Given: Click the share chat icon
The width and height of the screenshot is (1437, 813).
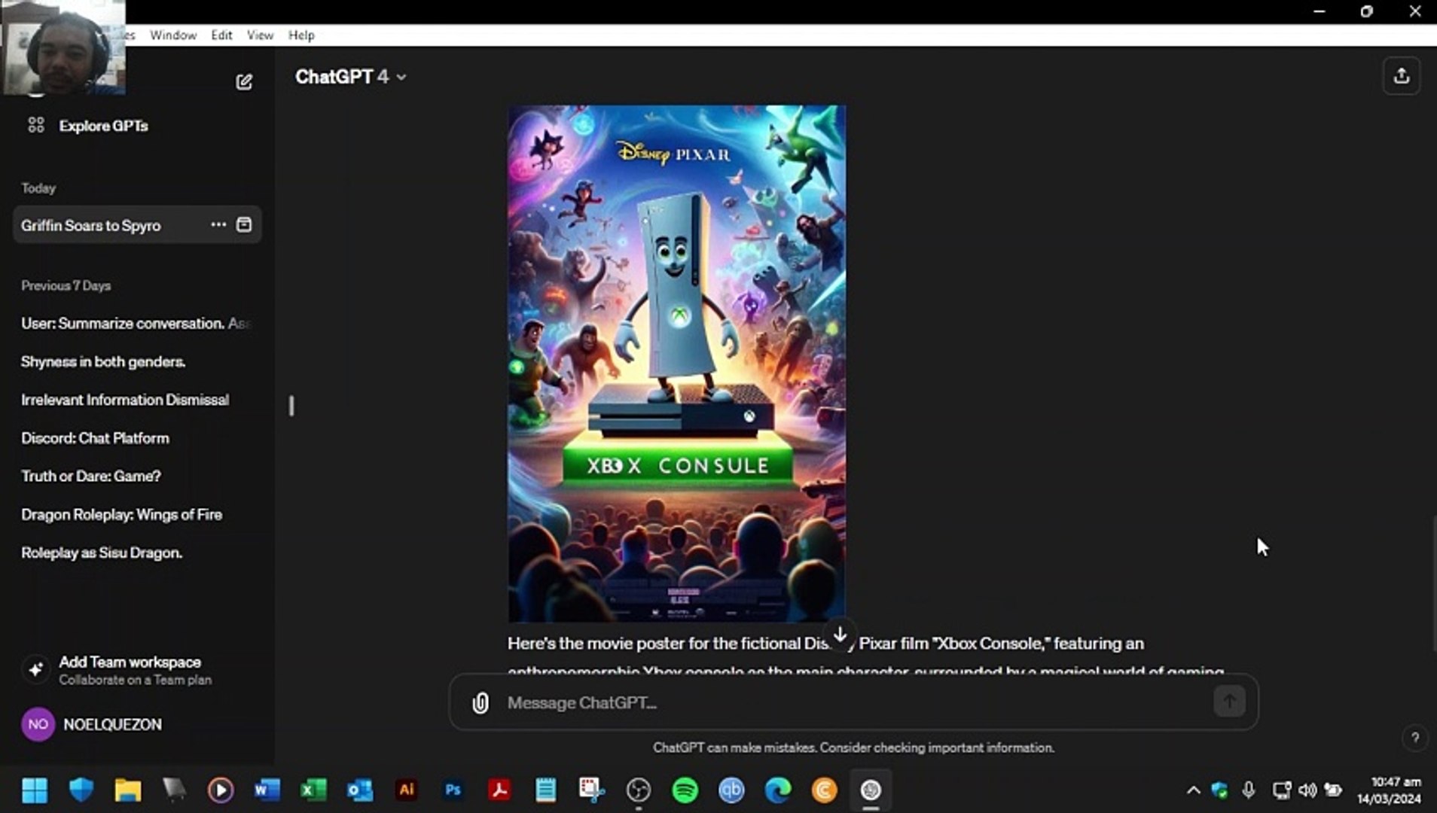Looking at the screenshot, I should tap(1402, 76).
